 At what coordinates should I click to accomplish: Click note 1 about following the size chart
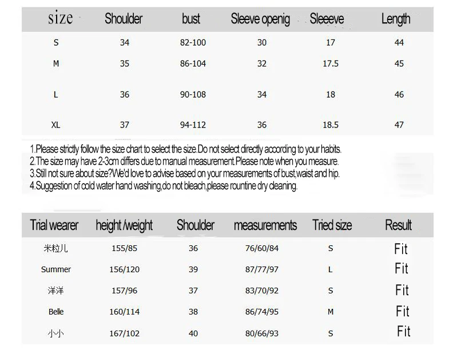tap(185, 149)
